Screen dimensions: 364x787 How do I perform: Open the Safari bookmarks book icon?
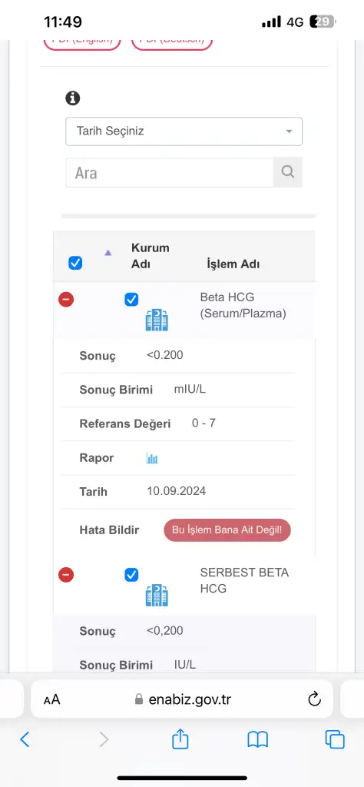click(258, 739)
